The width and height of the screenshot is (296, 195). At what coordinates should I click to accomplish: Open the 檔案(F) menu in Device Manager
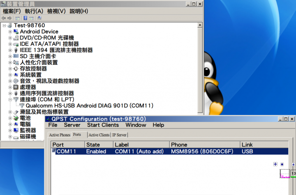click(x=12, y=11)
